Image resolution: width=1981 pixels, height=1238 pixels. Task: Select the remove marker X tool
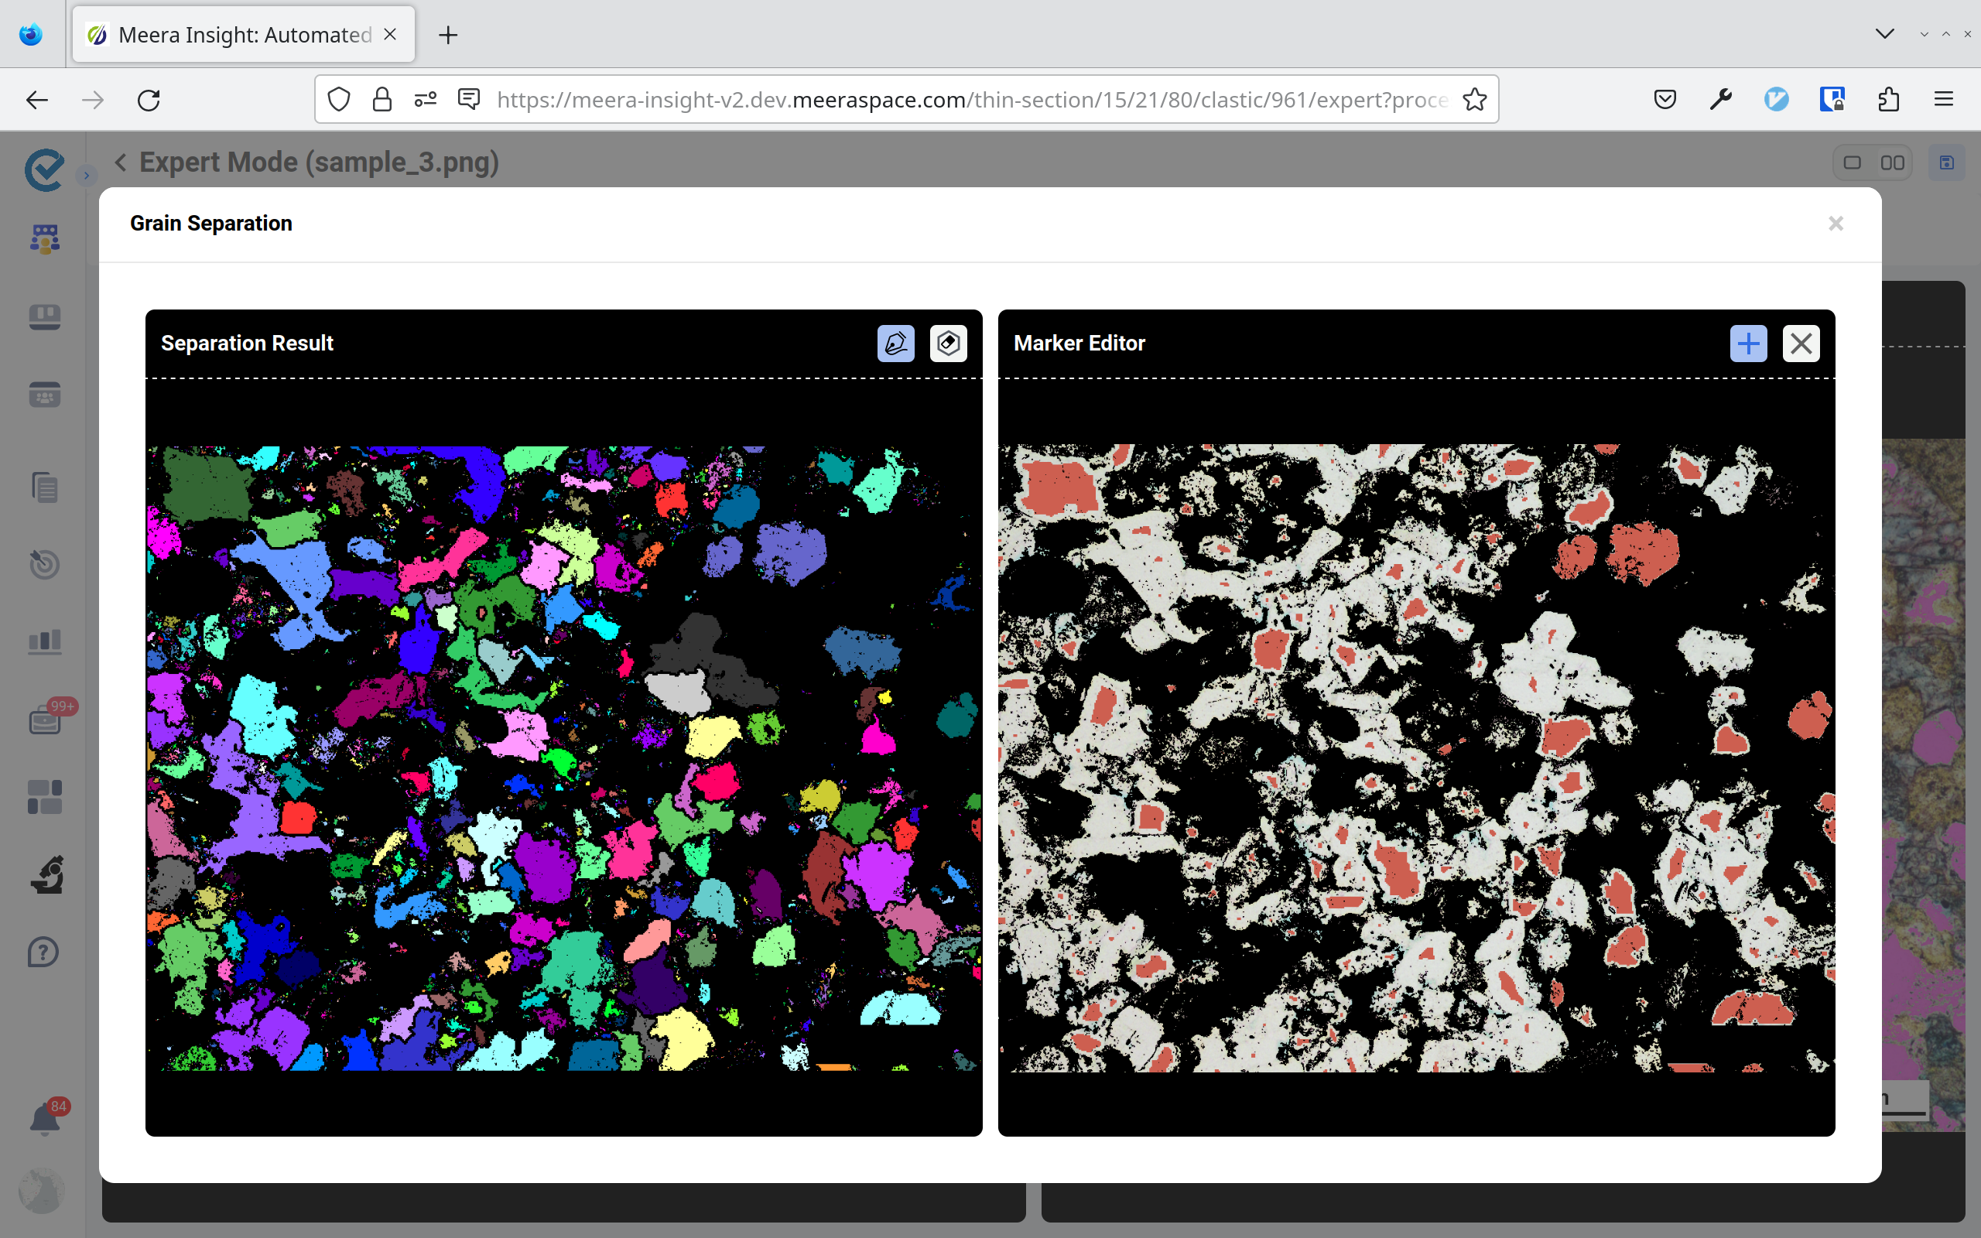tap(1801, 343)
